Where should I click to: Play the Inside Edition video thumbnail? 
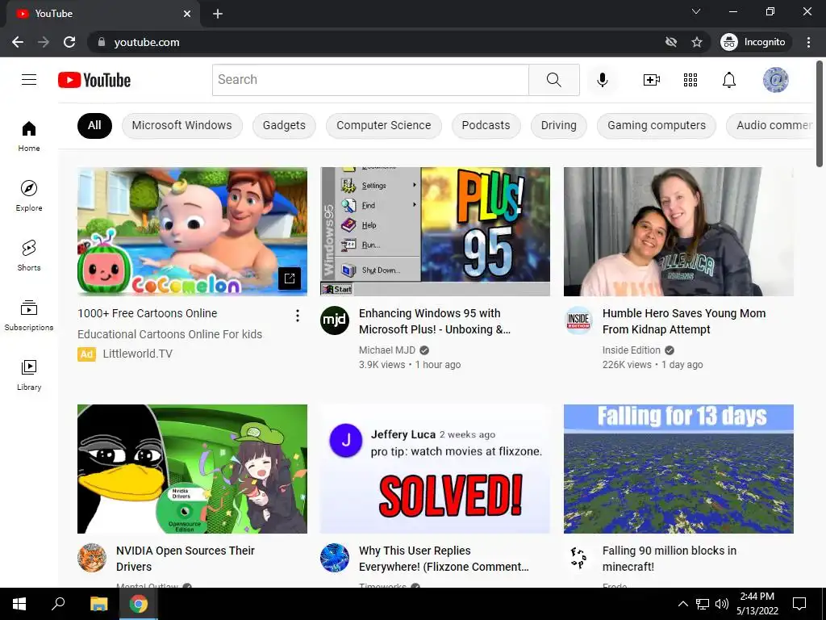pyautogui.click(x=678, y=232)
